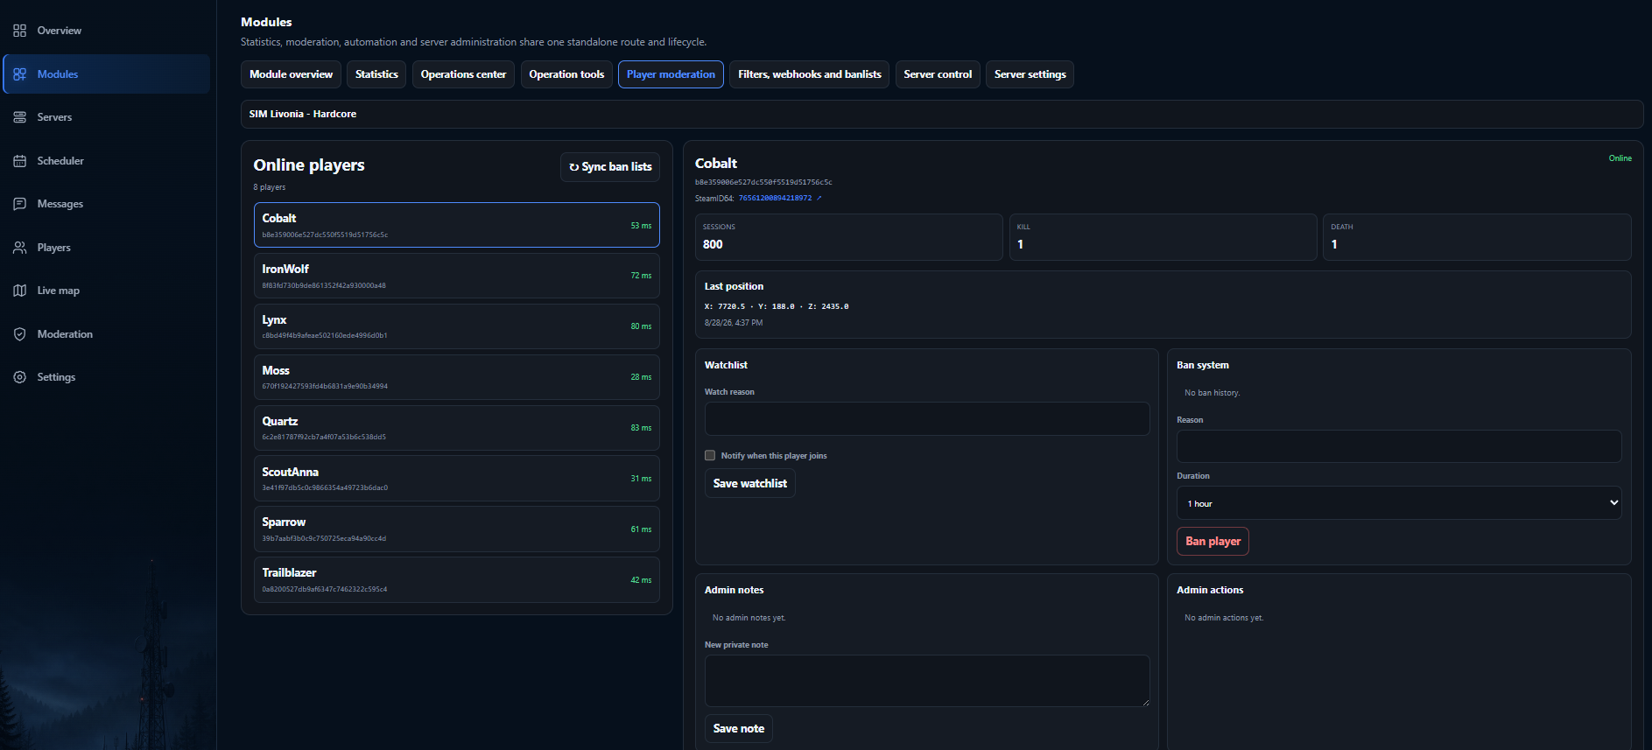Viewport: 1652px width, 750px height.
Task: Click the Sessions value 800
Action: coord(713,244)
